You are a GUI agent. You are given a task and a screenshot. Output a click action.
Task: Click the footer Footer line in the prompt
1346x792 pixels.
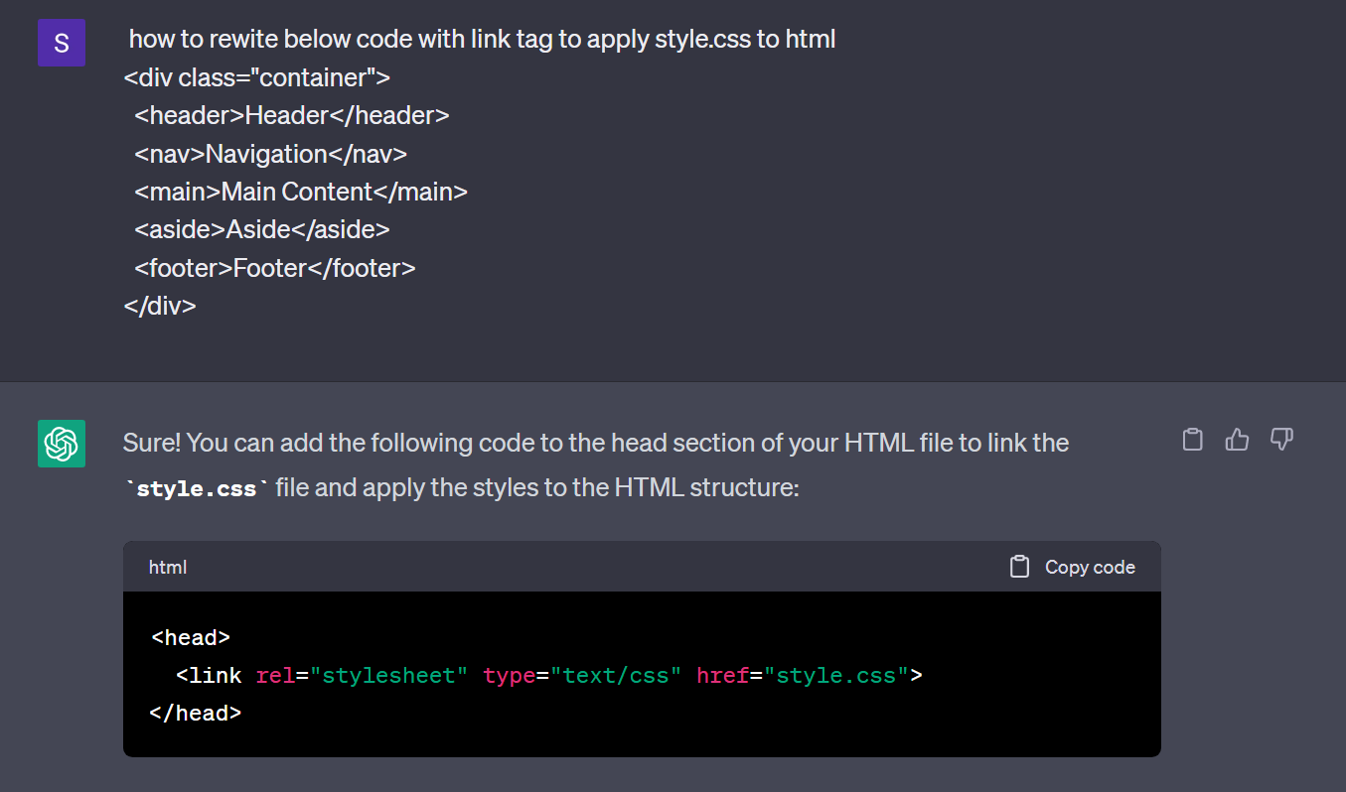coord(275,268)
